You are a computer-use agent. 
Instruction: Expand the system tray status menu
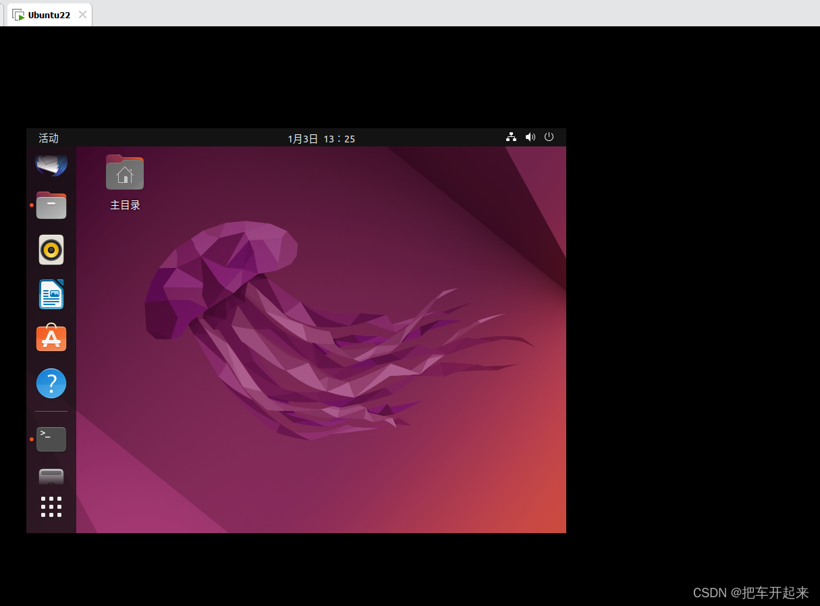coord(530,137)
